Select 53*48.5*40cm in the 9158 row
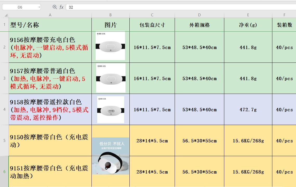 (x=199, y=109)
